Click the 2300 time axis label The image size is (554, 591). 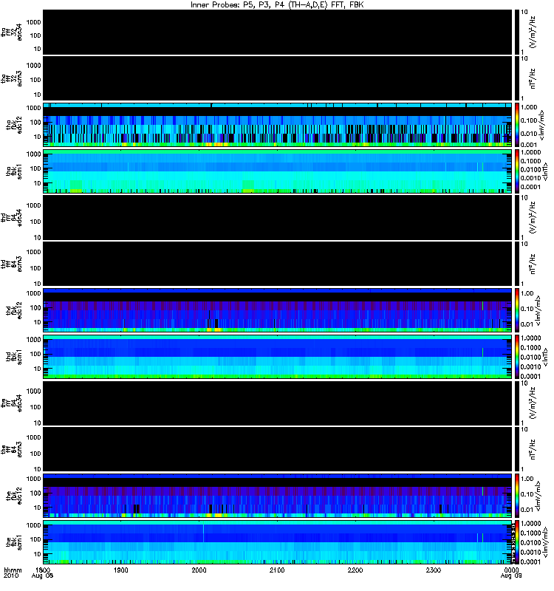pyautogui.click(x=434, y=570)
